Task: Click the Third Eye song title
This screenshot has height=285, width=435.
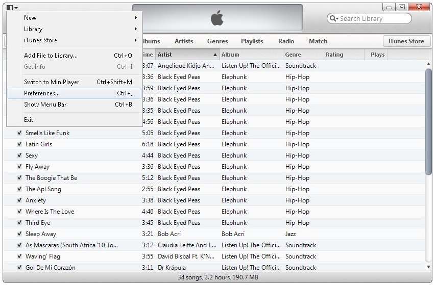Action: pyautogui.click(x=38, y=223)
